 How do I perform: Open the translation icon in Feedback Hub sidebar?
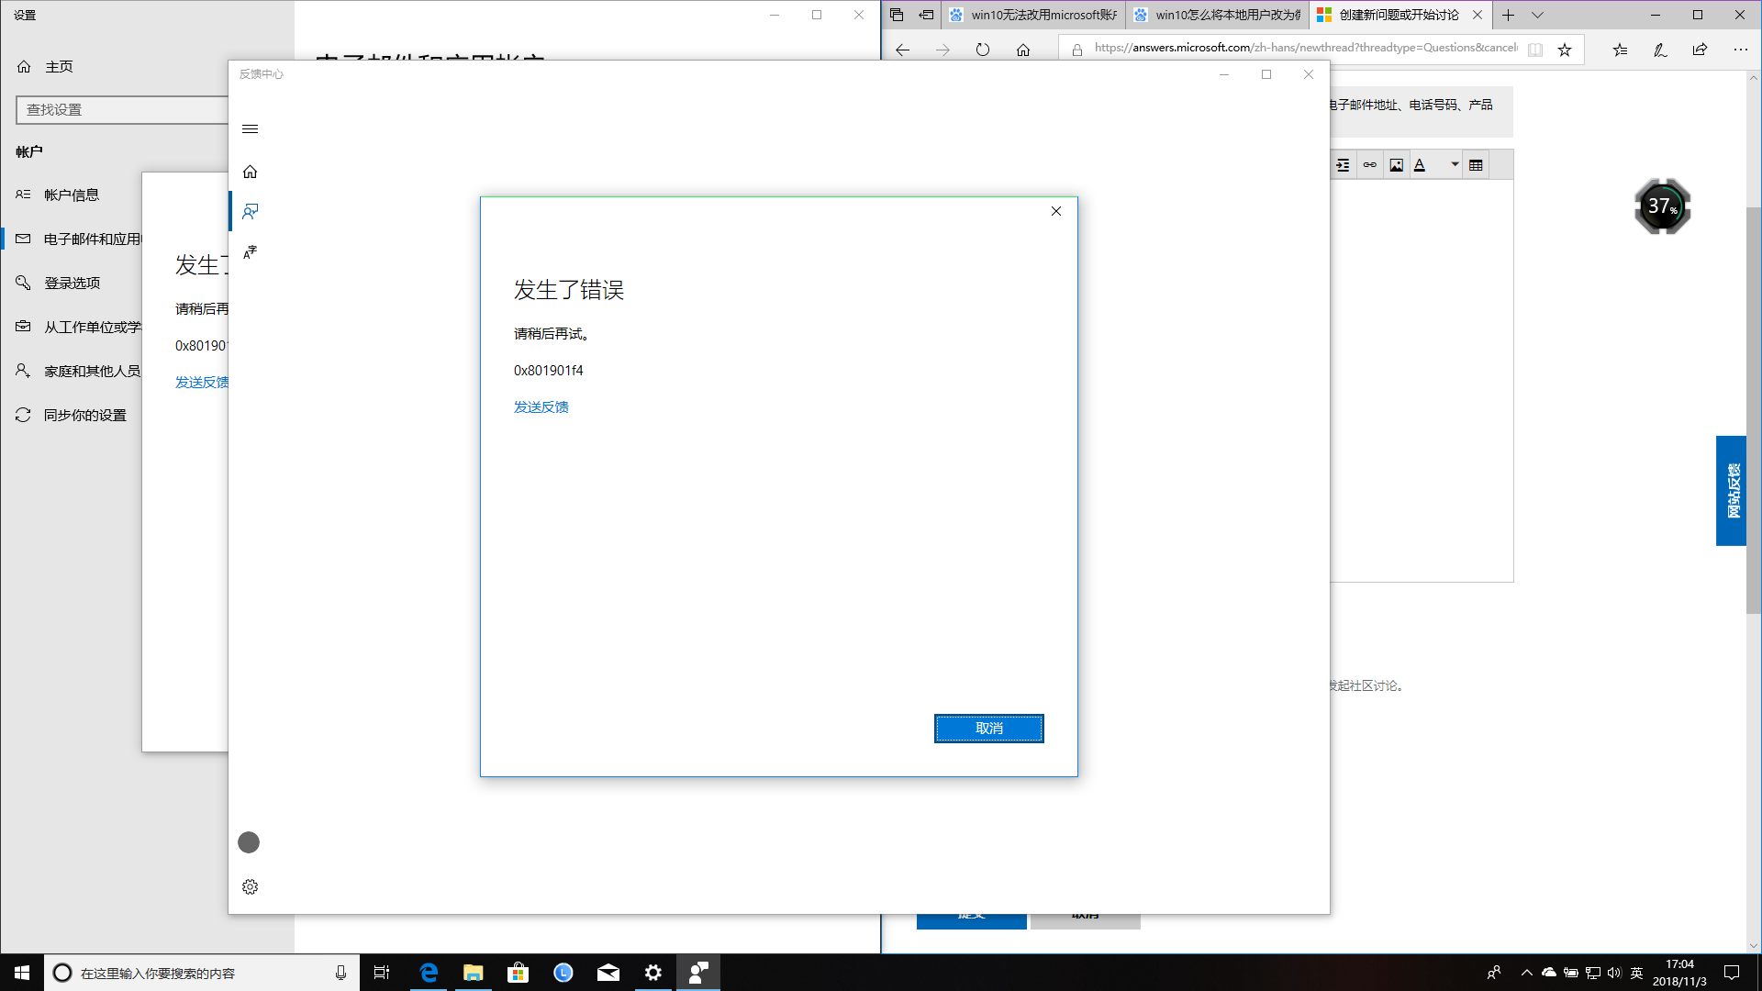click(x=250, y=251)
